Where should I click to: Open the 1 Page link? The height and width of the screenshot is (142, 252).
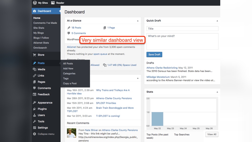(x=111, y=28)
